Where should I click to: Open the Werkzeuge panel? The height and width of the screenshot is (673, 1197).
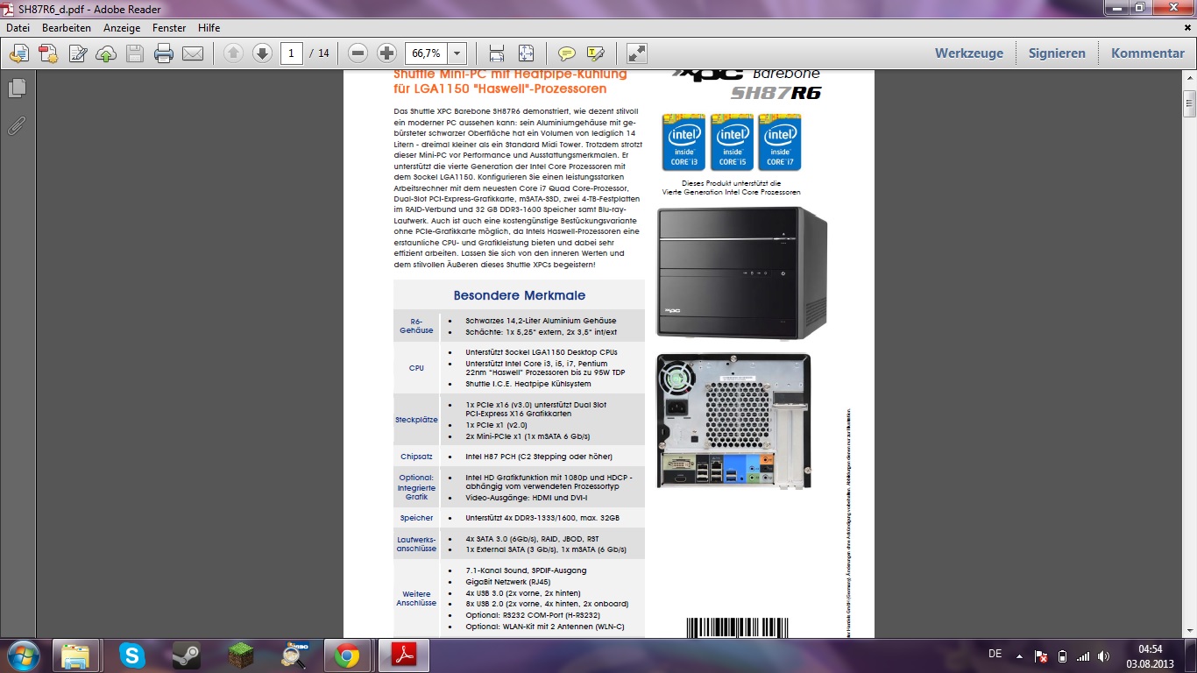969,53
